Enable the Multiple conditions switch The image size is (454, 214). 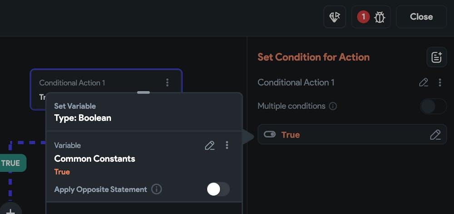433,106
